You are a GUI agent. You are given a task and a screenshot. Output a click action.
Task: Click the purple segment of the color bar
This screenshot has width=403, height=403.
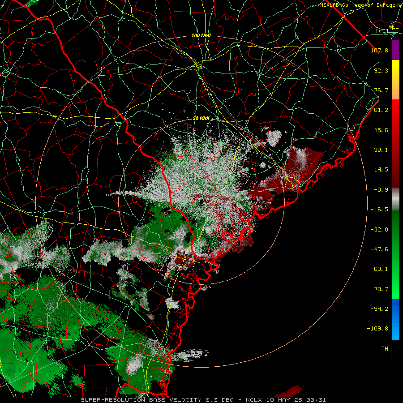395,50
